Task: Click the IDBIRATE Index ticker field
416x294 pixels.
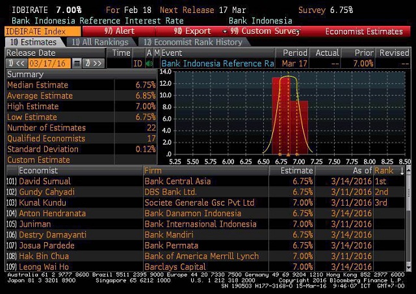Action: 42,31
